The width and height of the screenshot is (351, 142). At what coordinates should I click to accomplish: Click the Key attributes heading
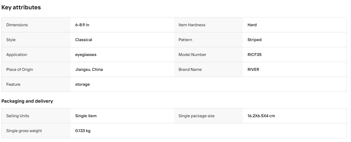[x=21, y=7]
